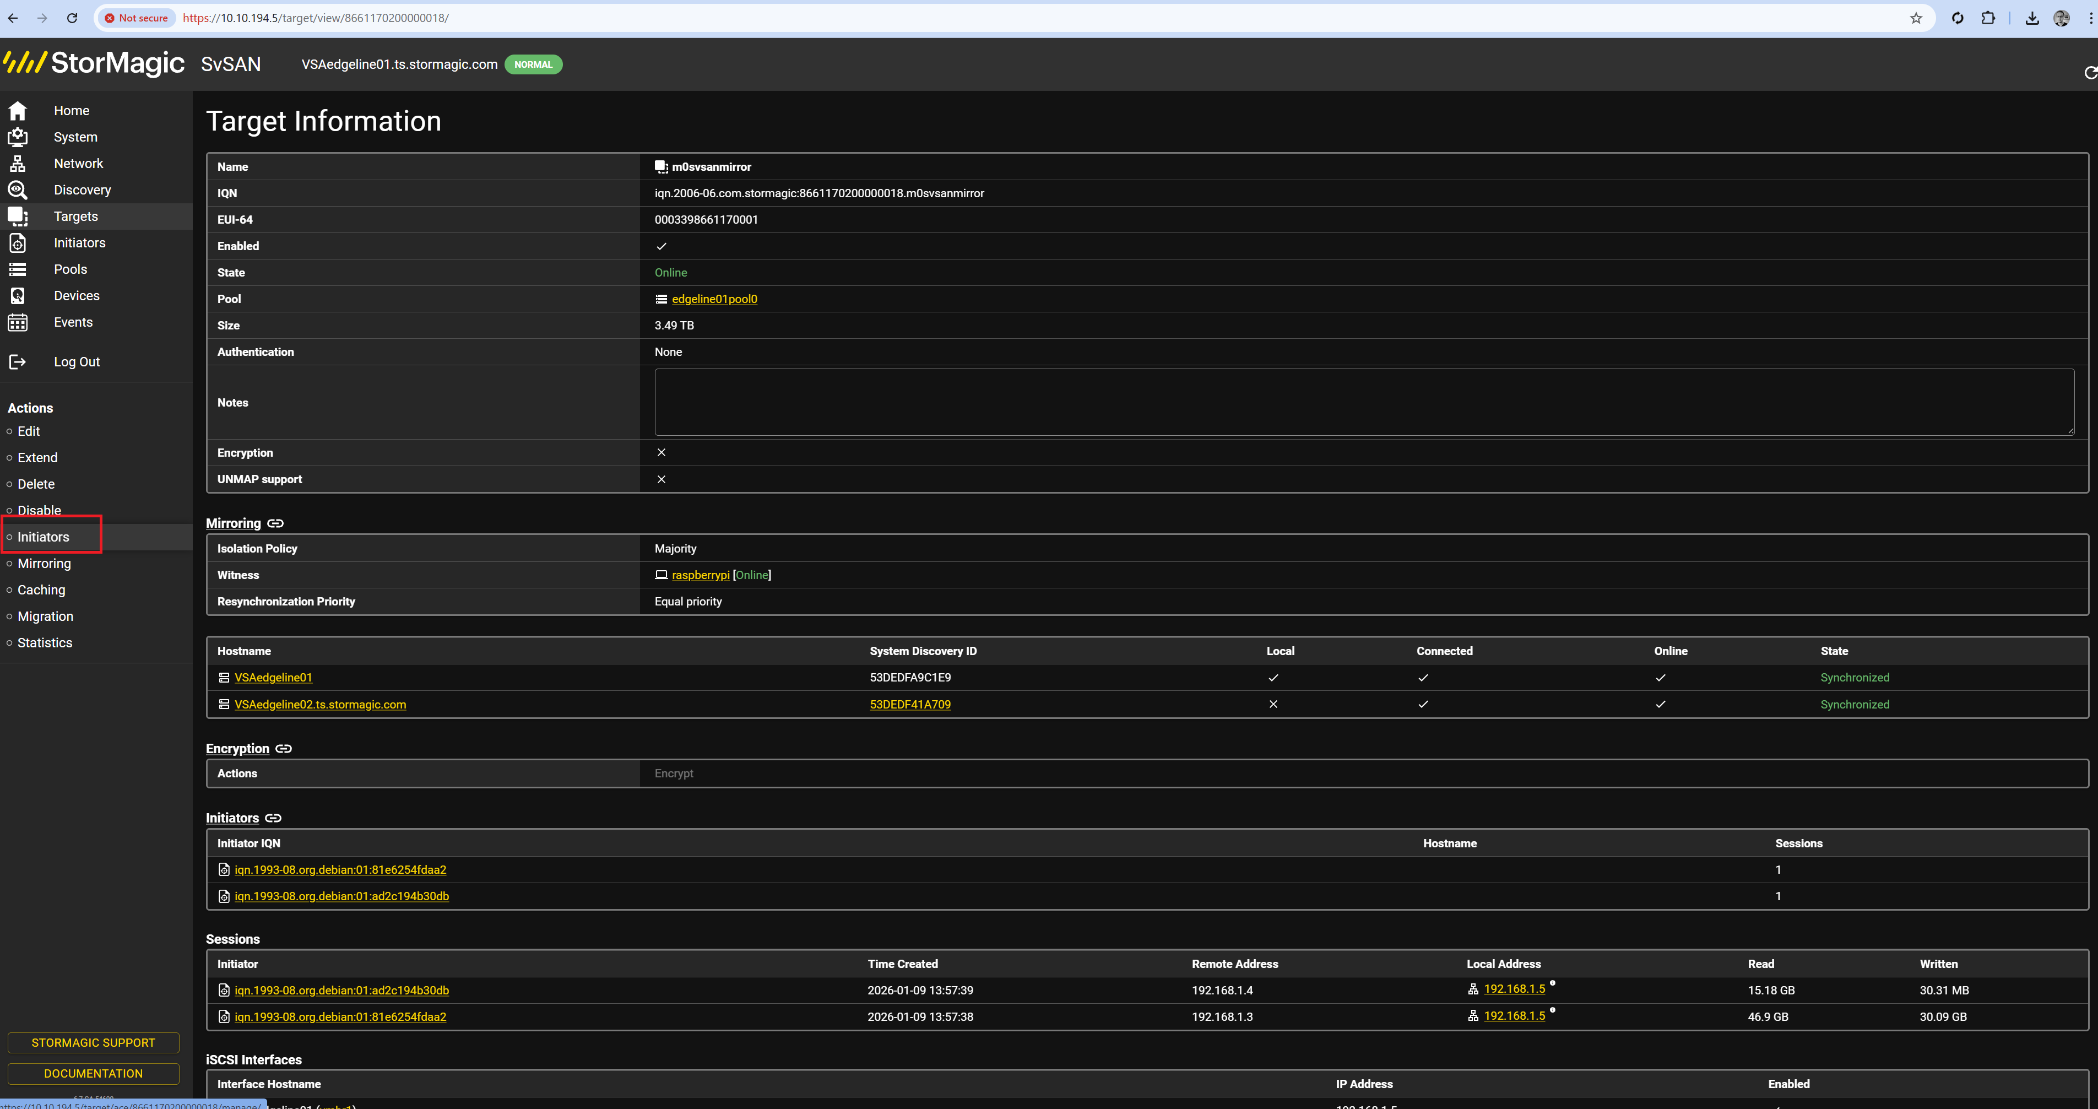Click the browser downloads icon

tap(2032, 18)
